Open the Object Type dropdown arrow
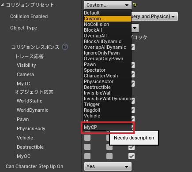Viewport: 192px width, 172px height. click(135, 28)
